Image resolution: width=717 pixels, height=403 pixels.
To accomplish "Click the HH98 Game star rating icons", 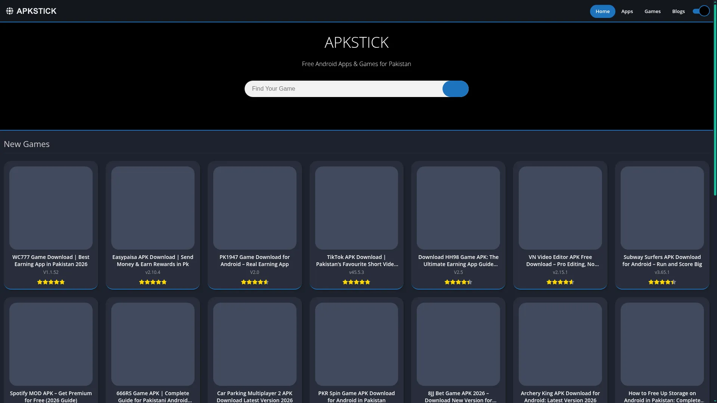I will [x=458, y=282].
